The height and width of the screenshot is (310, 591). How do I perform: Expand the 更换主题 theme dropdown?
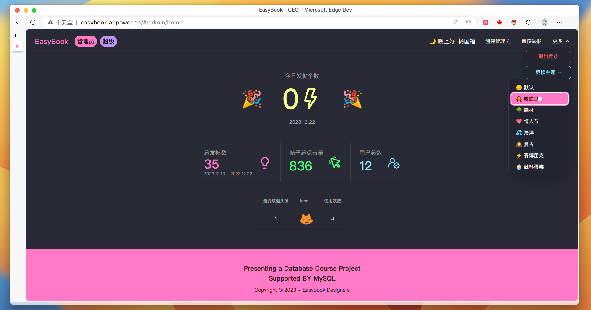[x=548, y=73]
